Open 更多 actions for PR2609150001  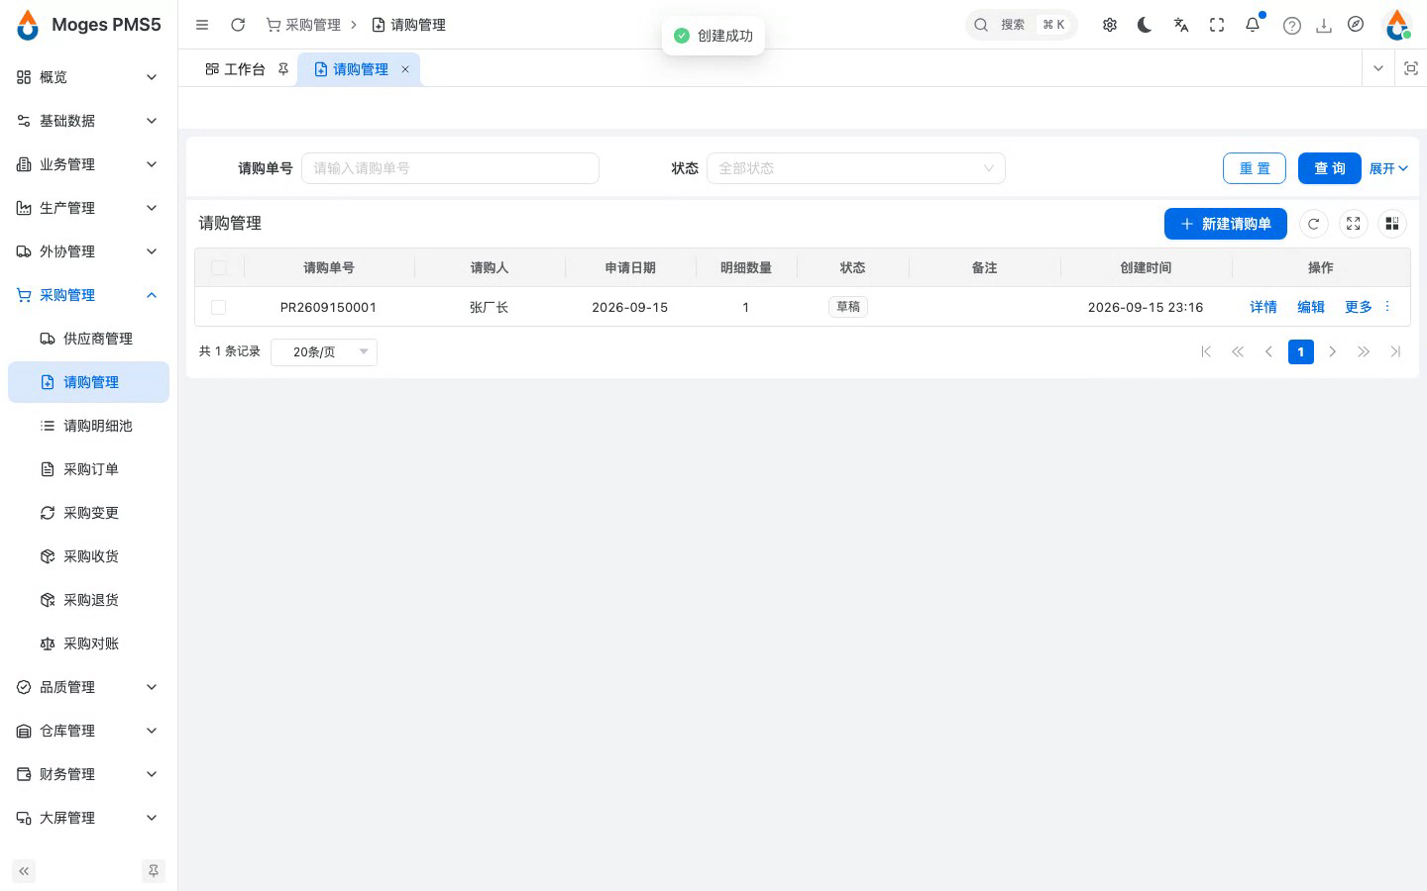(1368, 307)
